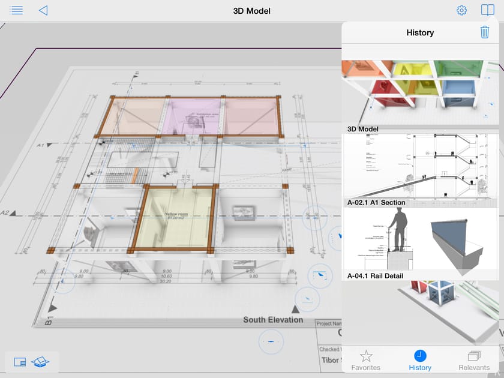Open the settings gear icon
Screen dimensions: 504x378
point(460,10)
